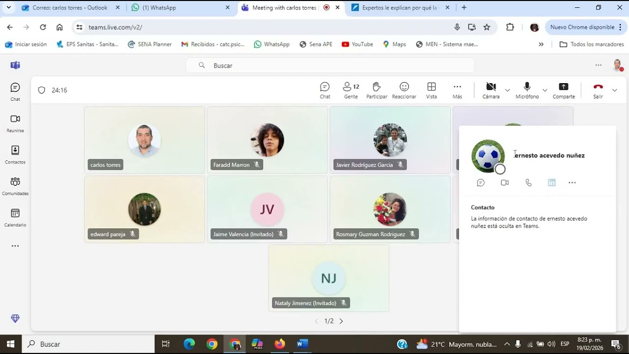Open Word from Windows taskbar
Image resolution: width=629 pixels, height=354 pixels.
[x=302, y=344]
